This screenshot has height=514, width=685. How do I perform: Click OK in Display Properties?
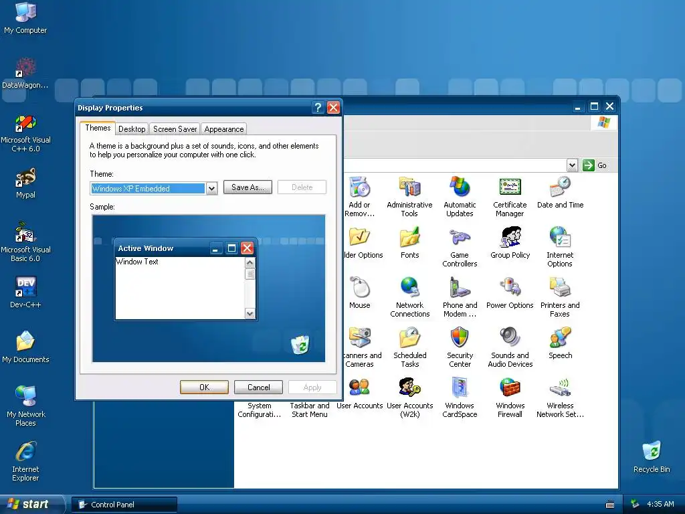pos(205,388)
